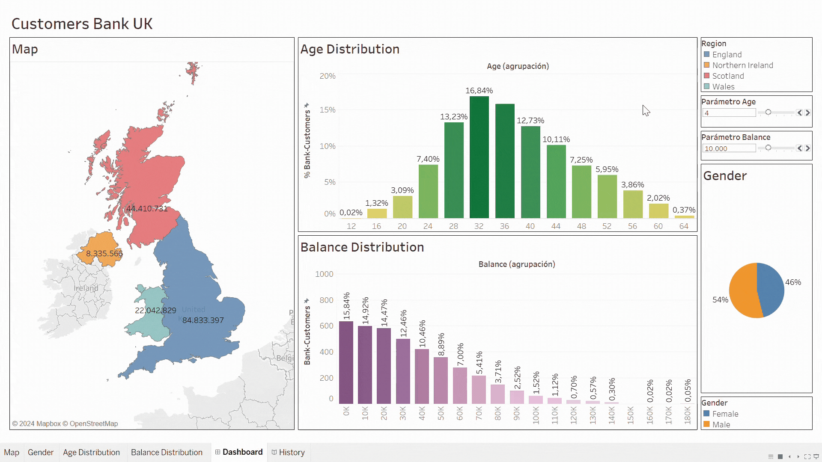Start presentation mode with the projector icon
The width and height of the screenshot is (822, 462).
(816, 456)
